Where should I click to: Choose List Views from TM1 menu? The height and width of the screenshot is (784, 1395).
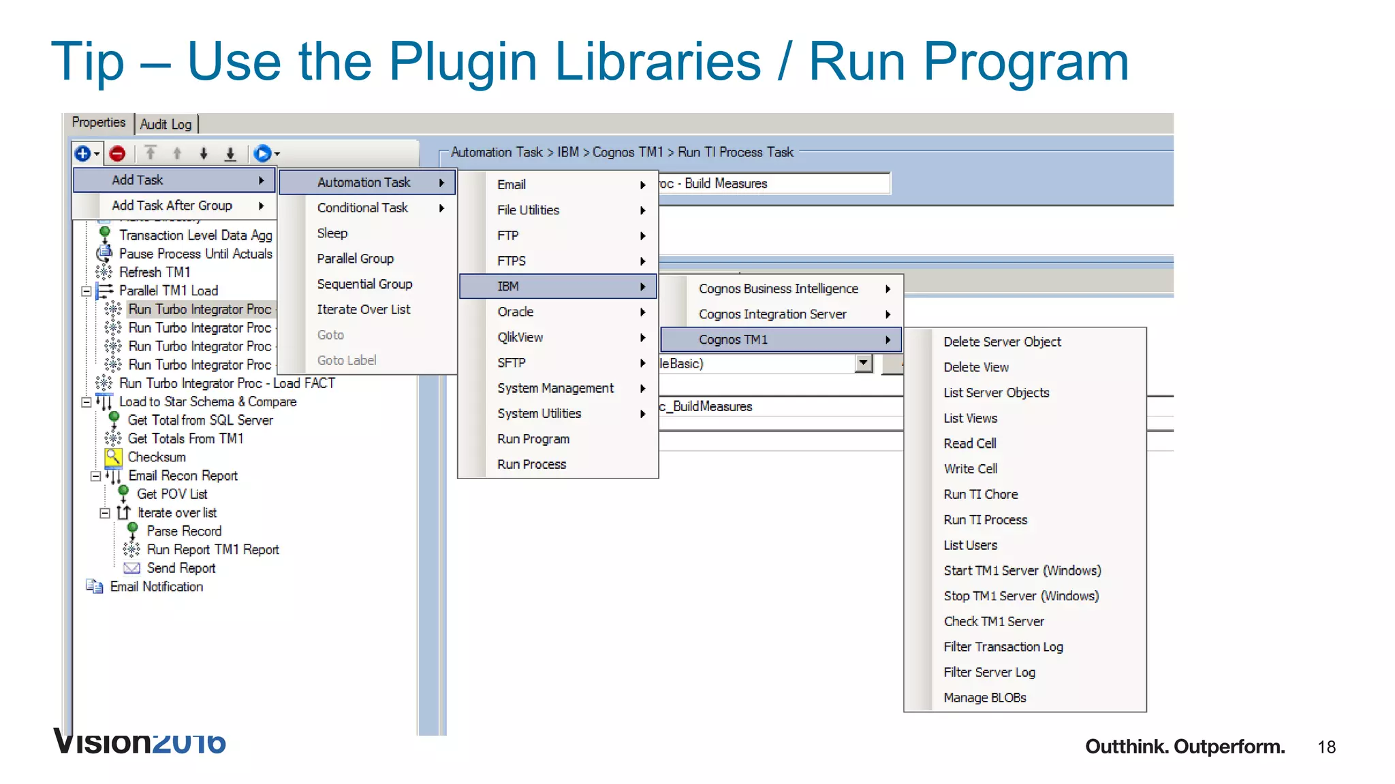pos(1025,418)
